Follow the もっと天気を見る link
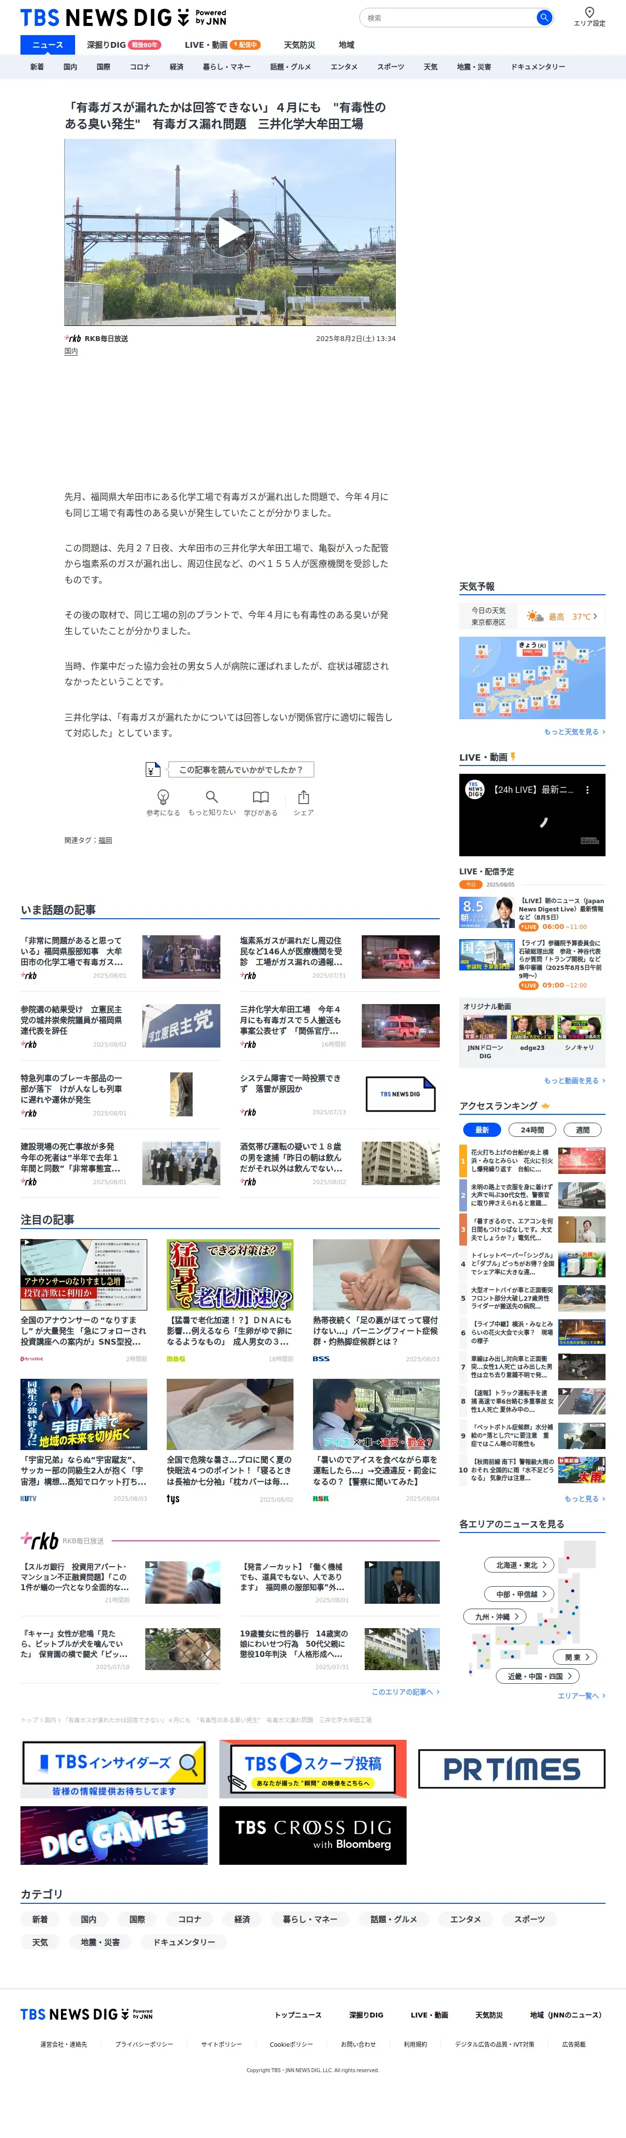The width and height of the screenshot is (626, 2138). 575,732
